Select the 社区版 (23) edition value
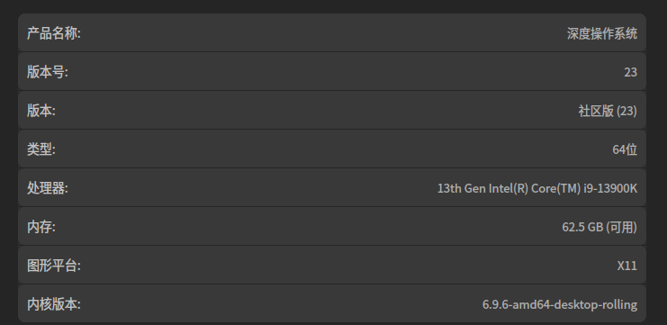Viewport: 667px width, 325px height. 608,111
